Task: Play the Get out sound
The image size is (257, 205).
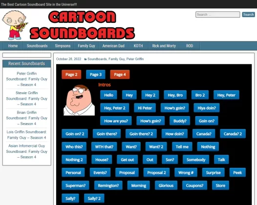Action: click(x=128, y=160)
